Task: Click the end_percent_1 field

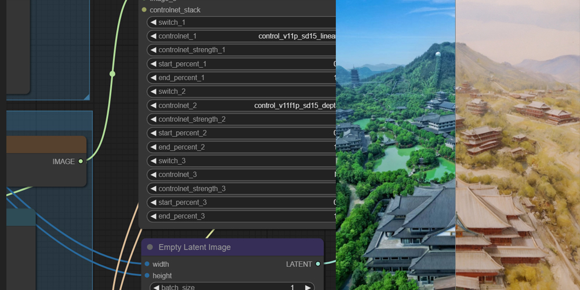Action: point(241,78)
